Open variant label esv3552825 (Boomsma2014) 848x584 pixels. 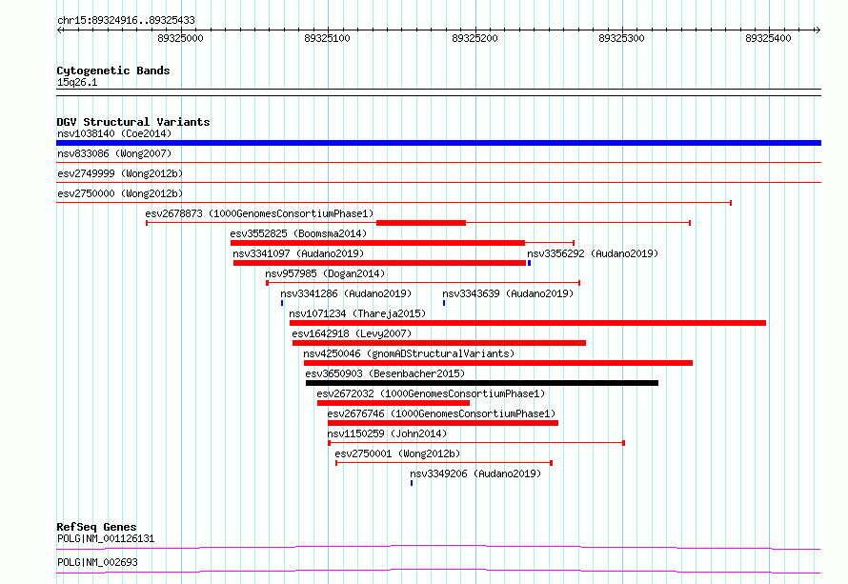click(x=298, y=233)
